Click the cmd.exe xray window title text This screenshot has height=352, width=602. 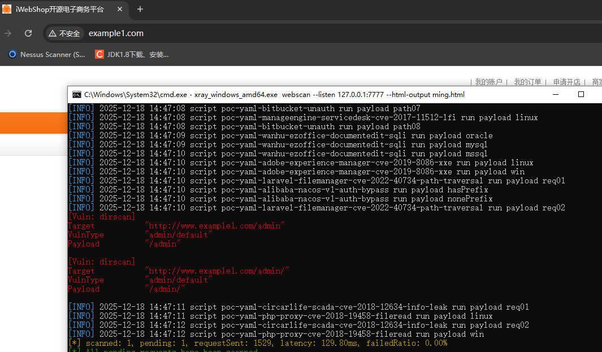pos(274,95)
